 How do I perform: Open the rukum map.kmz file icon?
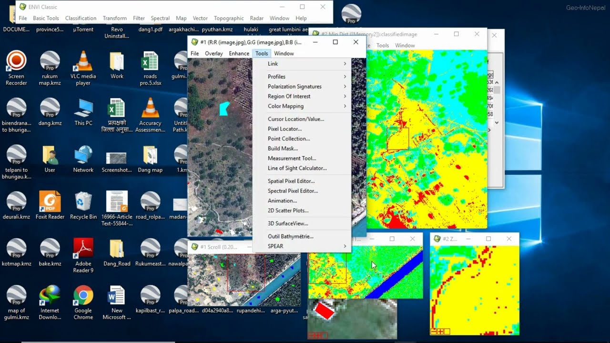pos(50,68)
